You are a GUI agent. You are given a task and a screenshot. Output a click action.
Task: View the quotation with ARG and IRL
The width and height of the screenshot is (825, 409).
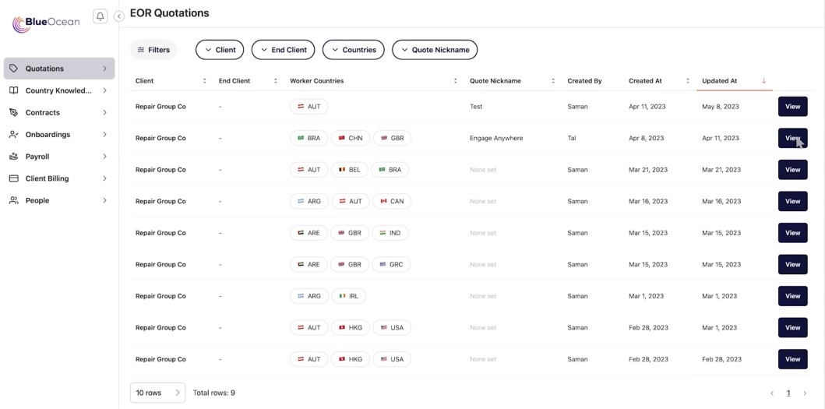point(792,296)
